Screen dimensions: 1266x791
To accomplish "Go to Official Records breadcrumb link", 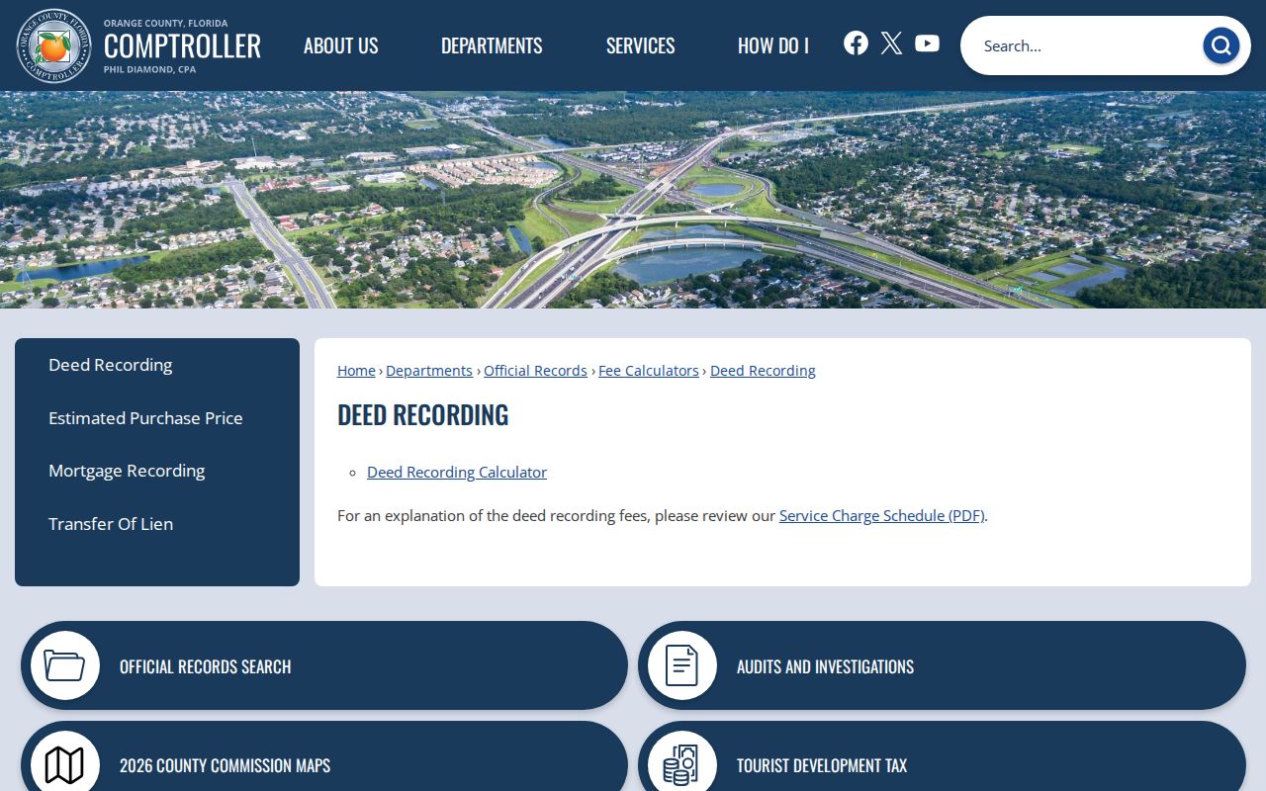I will pyautogui.click(x=535, y=371).
